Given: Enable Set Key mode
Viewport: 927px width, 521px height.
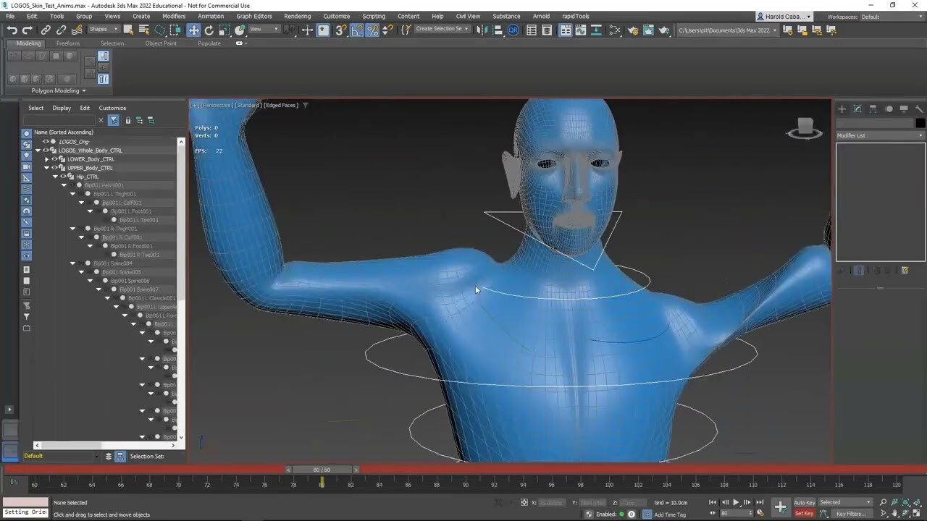Looking at the screenshot, I should pyautogui.click(x=804, y=514).
